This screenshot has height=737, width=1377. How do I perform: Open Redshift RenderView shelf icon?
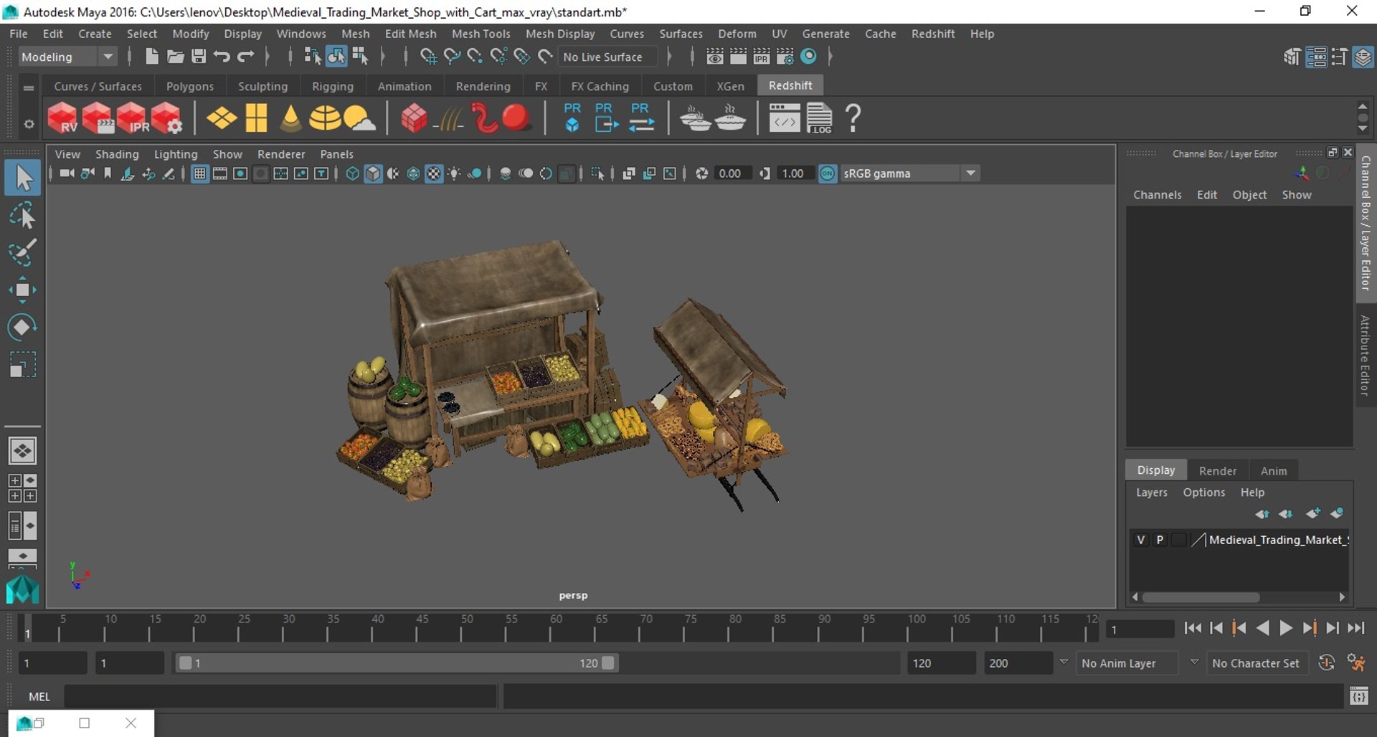coord(62,118)
